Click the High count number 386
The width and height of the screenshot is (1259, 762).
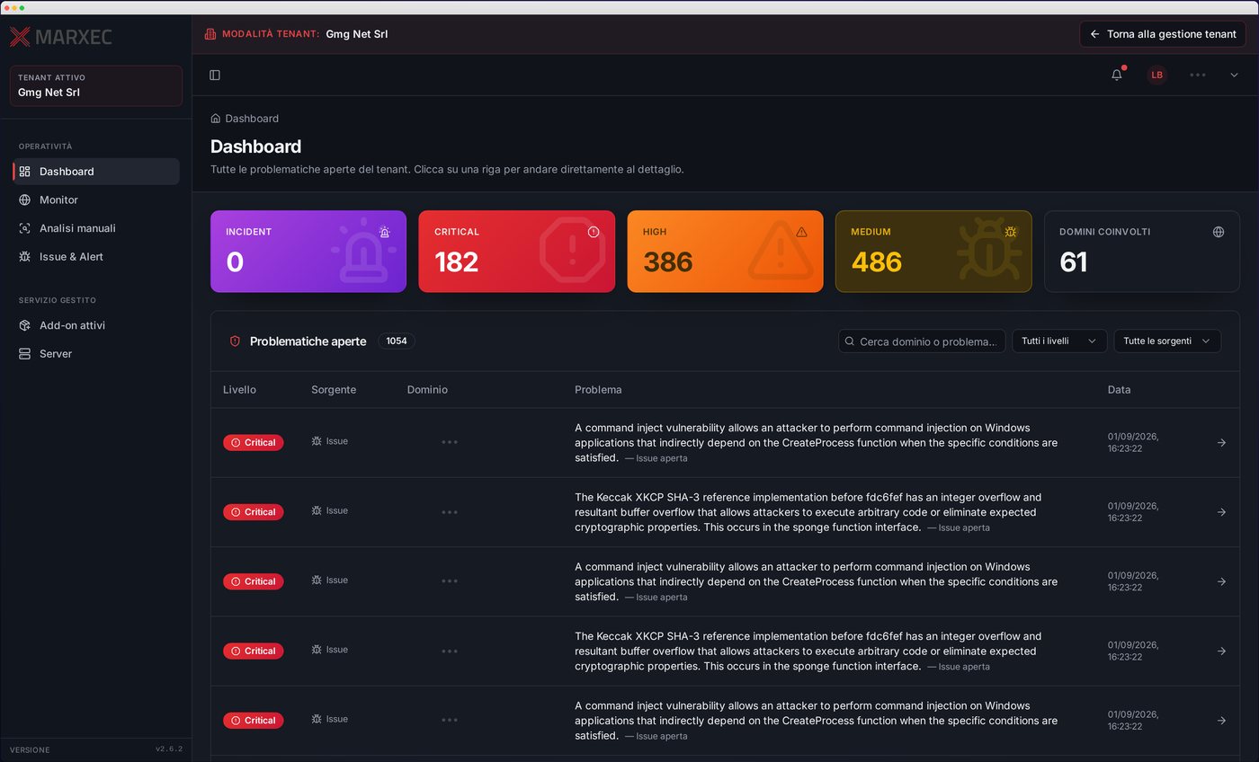pos(667,262)
